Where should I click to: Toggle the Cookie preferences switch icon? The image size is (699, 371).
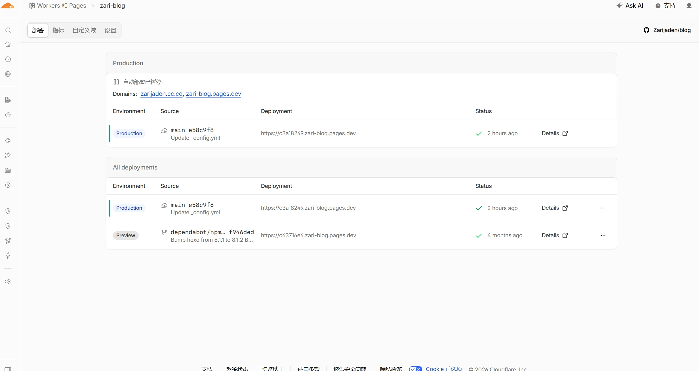click(415, 368)
